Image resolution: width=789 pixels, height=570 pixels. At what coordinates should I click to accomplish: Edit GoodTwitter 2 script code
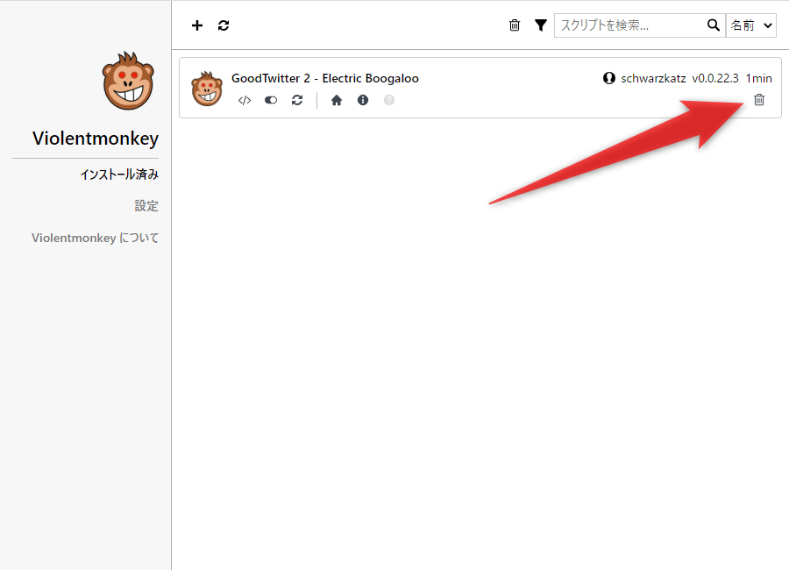coord(245,100)
